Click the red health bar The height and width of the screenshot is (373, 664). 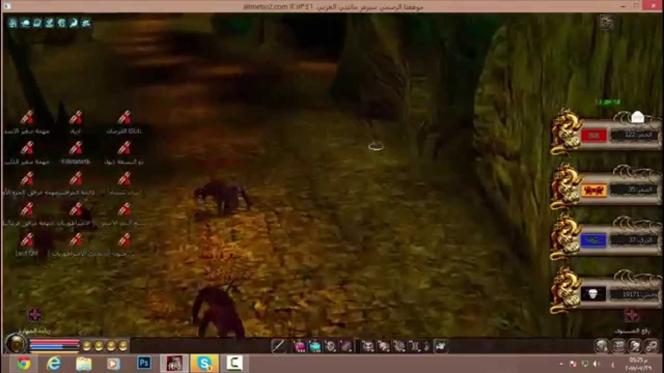click(x=54, y=342)
